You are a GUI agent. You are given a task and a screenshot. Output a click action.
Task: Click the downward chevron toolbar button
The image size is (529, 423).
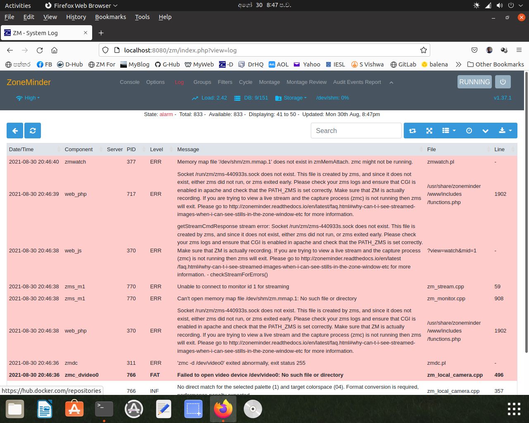pos(486,131)
